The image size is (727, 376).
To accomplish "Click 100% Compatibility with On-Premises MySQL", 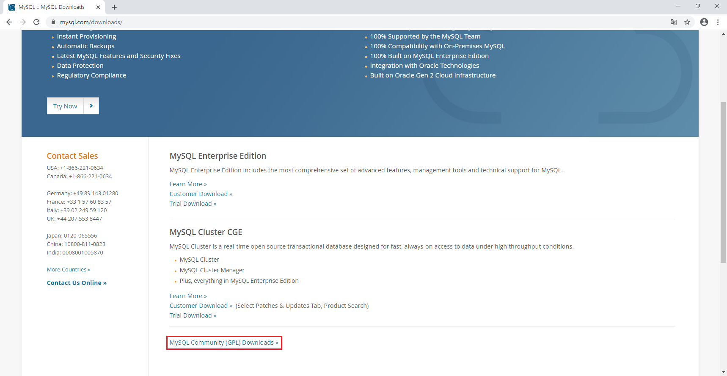I will (x=438, y=46).
